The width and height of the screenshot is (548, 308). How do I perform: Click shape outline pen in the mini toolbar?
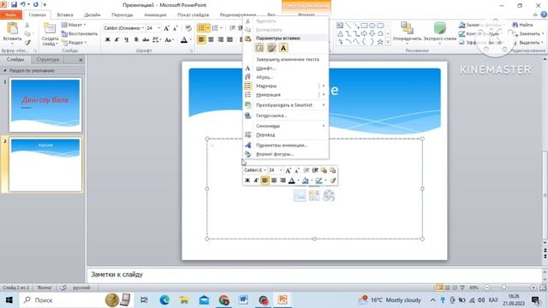(319, 181)
